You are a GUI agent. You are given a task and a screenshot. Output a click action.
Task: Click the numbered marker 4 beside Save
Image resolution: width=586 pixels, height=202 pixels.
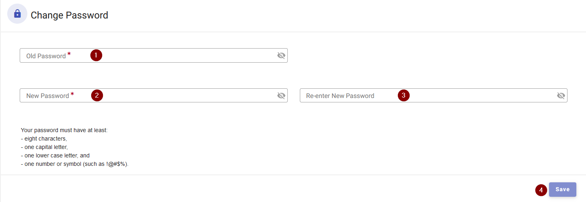click(541, 190)
